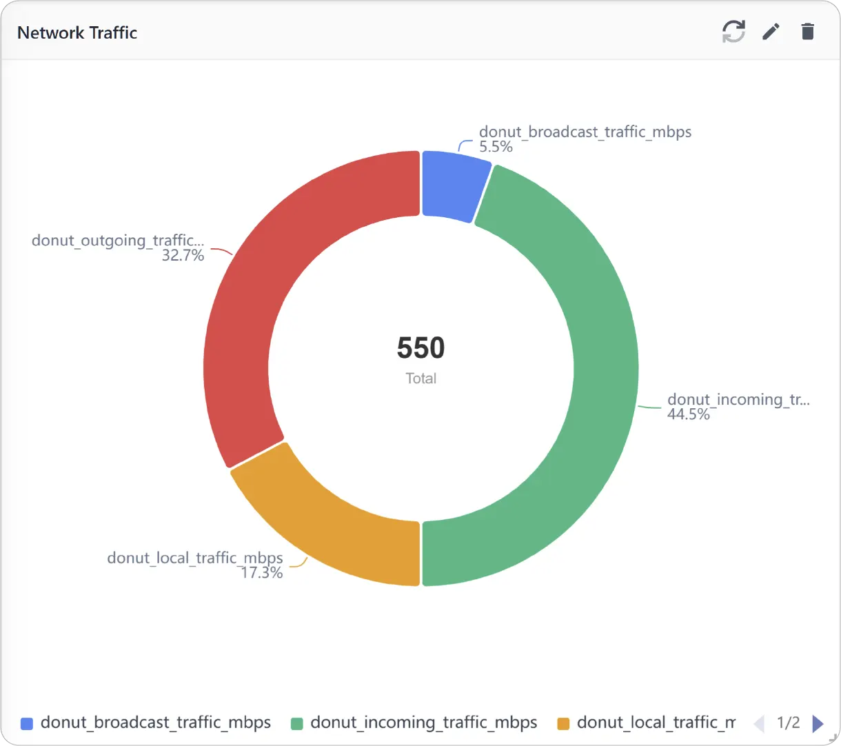The image size is (841, 746).
Task: Click the donut_local_traffic_mbps 17.3% chart label
Action: click(x=195, y=565)
